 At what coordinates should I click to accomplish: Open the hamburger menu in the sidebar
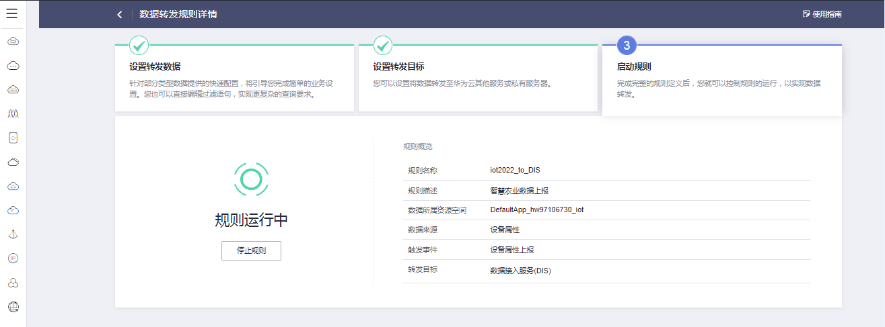click(12, 14)
